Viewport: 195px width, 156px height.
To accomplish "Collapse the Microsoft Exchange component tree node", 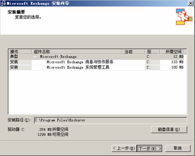I will [36, 57].
